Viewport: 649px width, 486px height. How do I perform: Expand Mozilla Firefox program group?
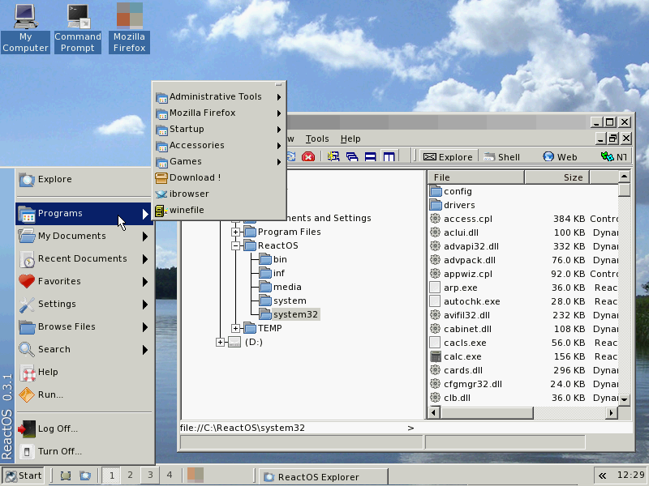[219, 113]
